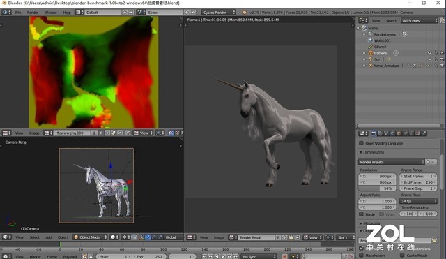Enable the Open Shading Language checkbox

point(361,143)
